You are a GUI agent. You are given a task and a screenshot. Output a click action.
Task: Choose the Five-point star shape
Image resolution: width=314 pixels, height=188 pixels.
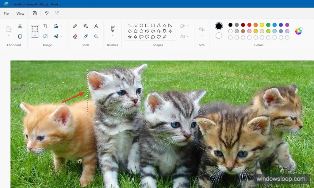(130, 37)
